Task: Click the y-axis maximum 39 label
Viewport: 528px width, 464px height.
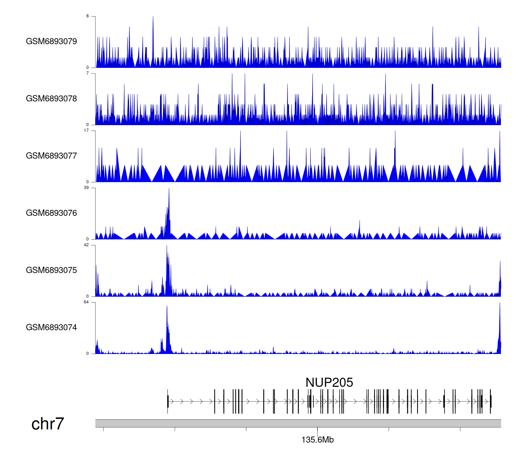Action: pos(86,188)
